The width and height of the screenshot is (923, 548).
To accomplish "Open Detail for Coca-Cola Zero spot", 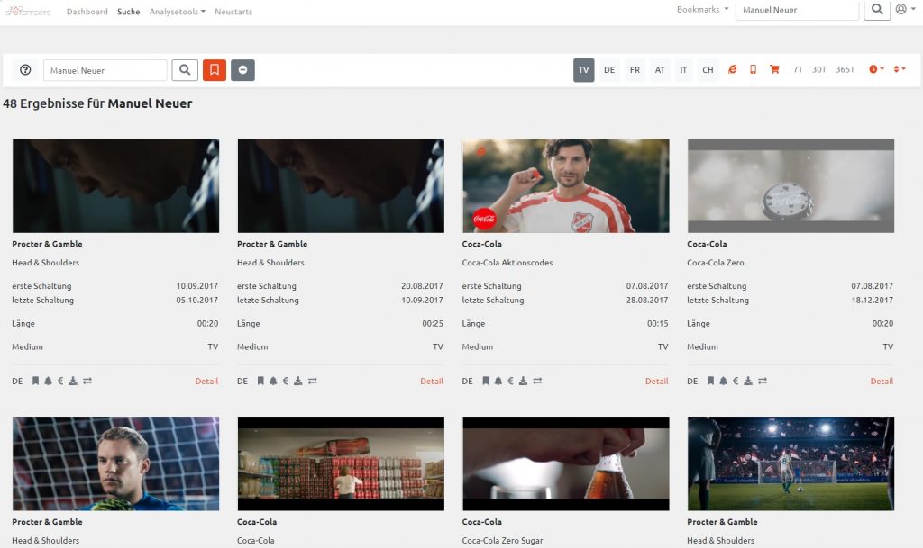I will click(x=882, y=382).
